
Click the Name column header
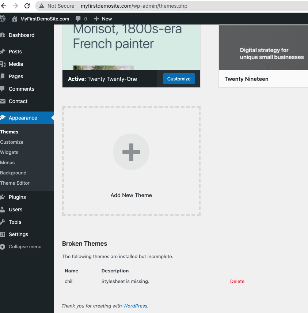(71, 271)
